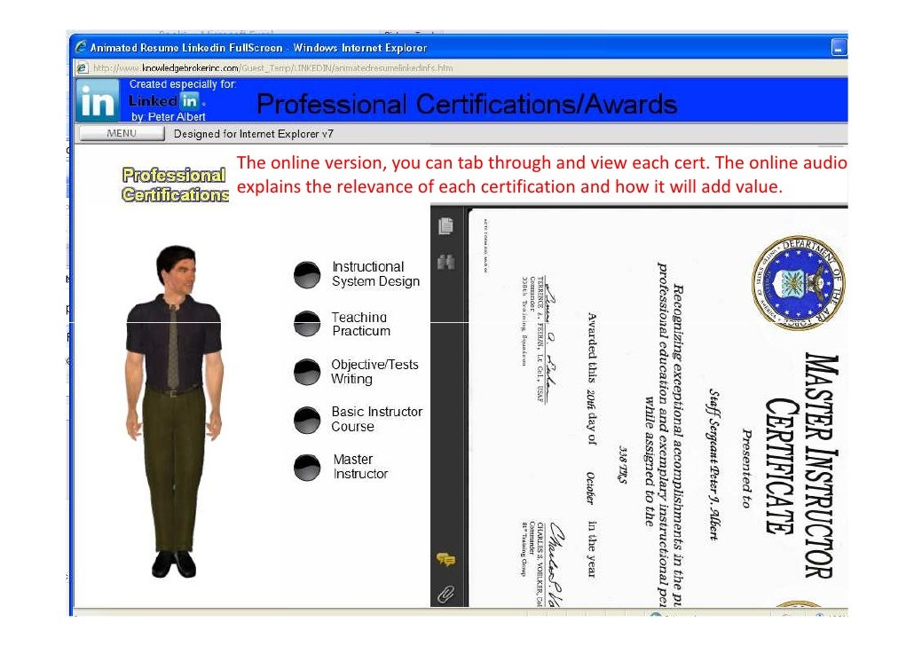Select the Objective/Tests Writing bullet
The image size is (914, 646).
click(307, 372)
